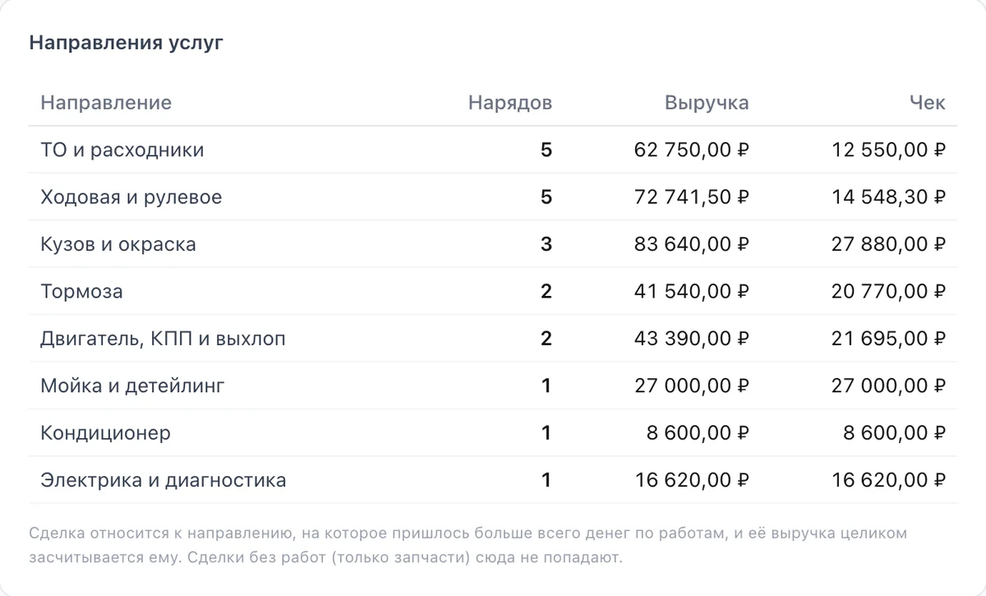Click the check value in the Кондиционер row
The image size is (986, 596).
(895, 433)
